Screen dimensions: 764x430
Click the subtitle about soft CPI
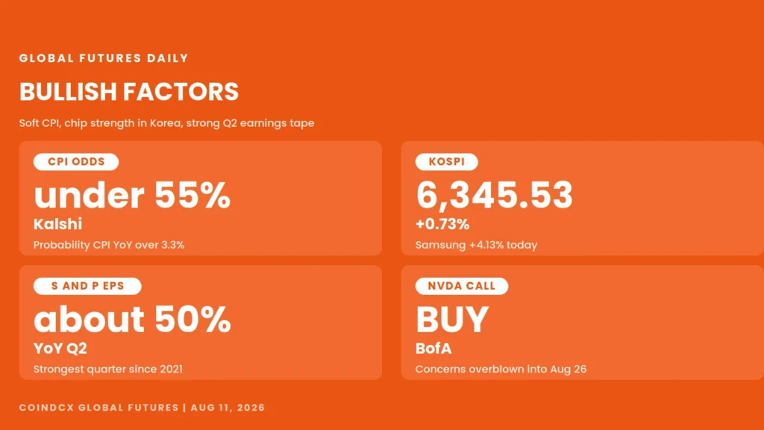point(166,123)
